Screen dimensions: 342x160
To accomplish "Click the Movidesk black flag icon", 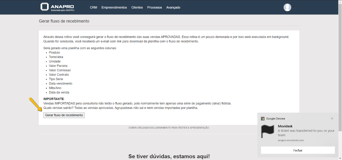I will coord(267,131).
